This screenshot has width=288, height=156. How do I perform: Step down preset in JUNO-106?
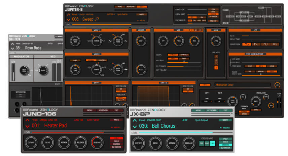point(27,126)
